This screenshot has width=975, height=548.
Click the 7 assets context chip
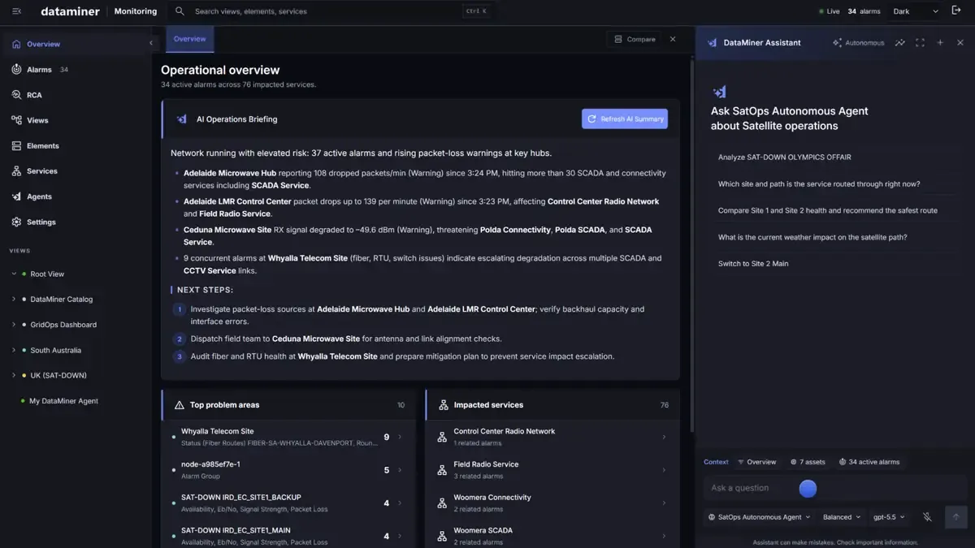[808, 462]
